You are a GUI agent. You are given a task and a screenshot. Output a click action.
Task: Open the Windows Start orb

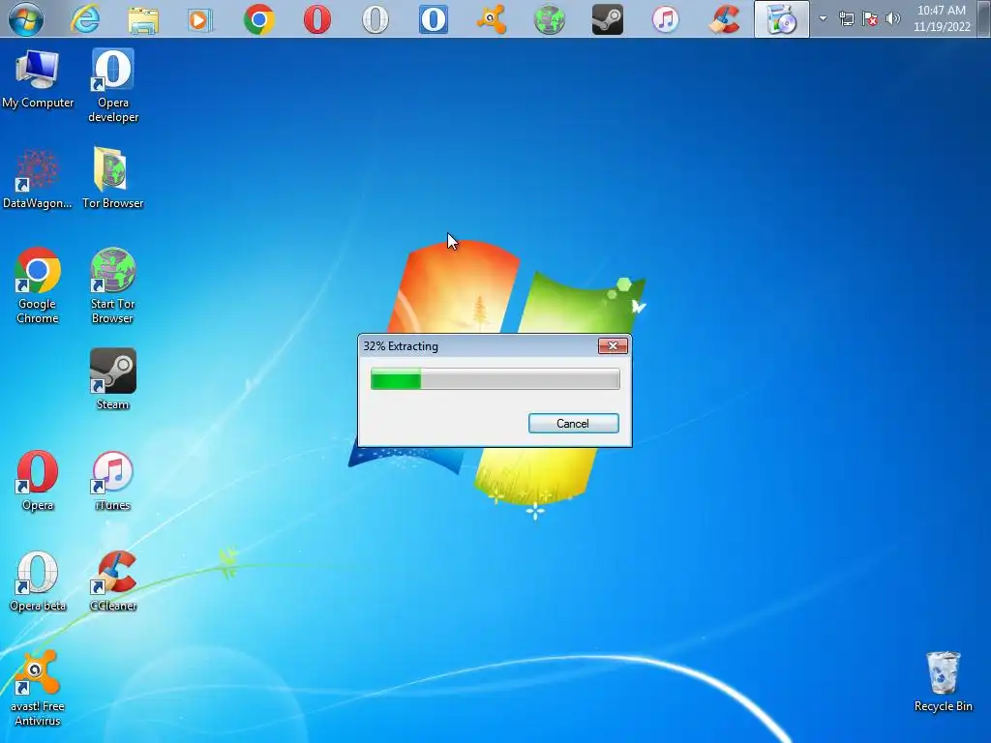pos(26,18)
